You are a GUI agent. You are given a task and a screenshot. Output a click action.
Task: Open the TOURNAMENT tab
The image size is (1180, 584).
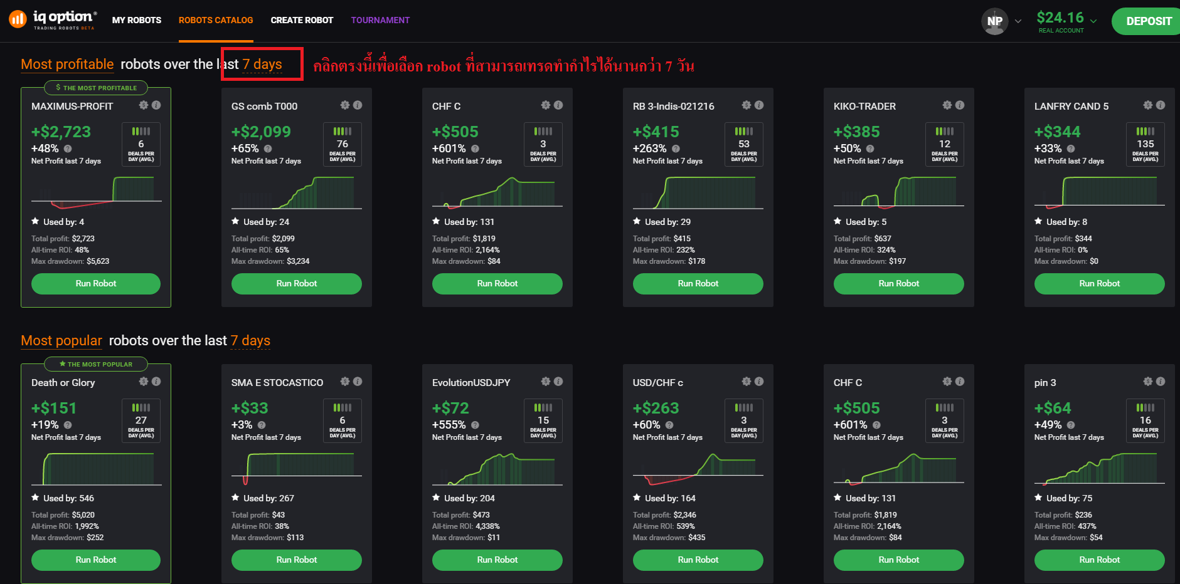380,20
